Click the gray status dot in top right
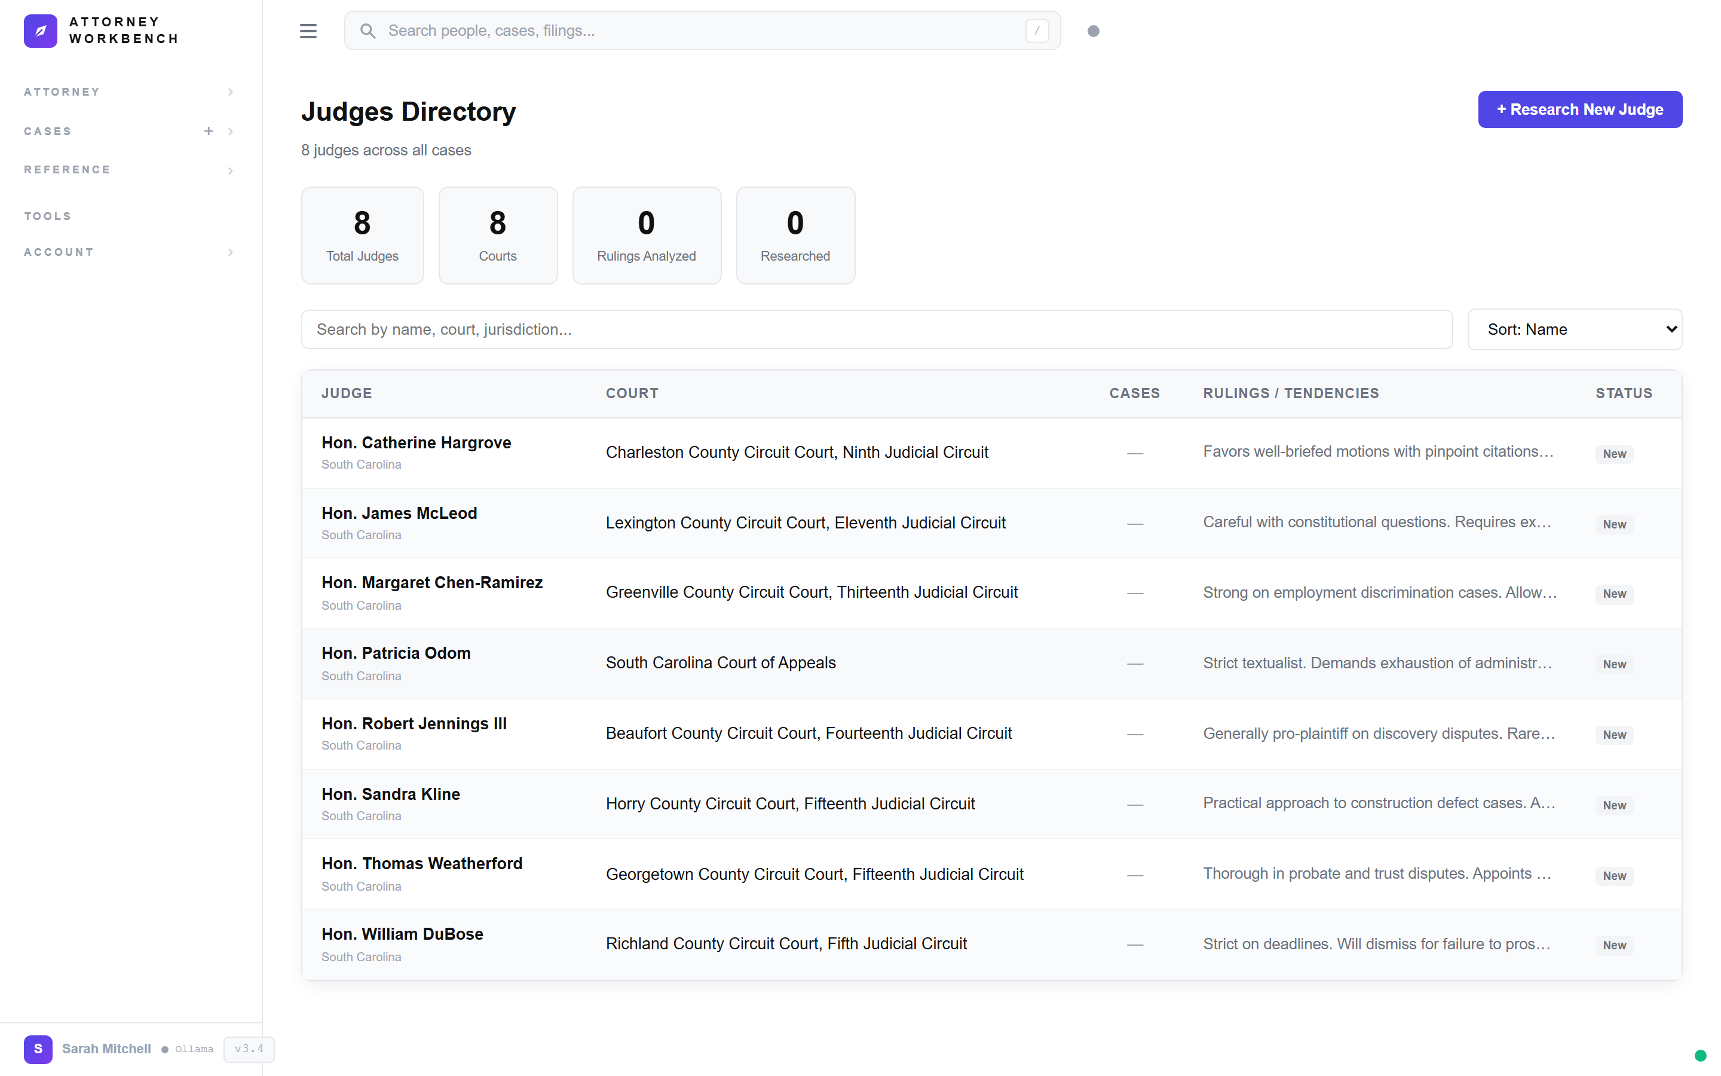 1093,30
